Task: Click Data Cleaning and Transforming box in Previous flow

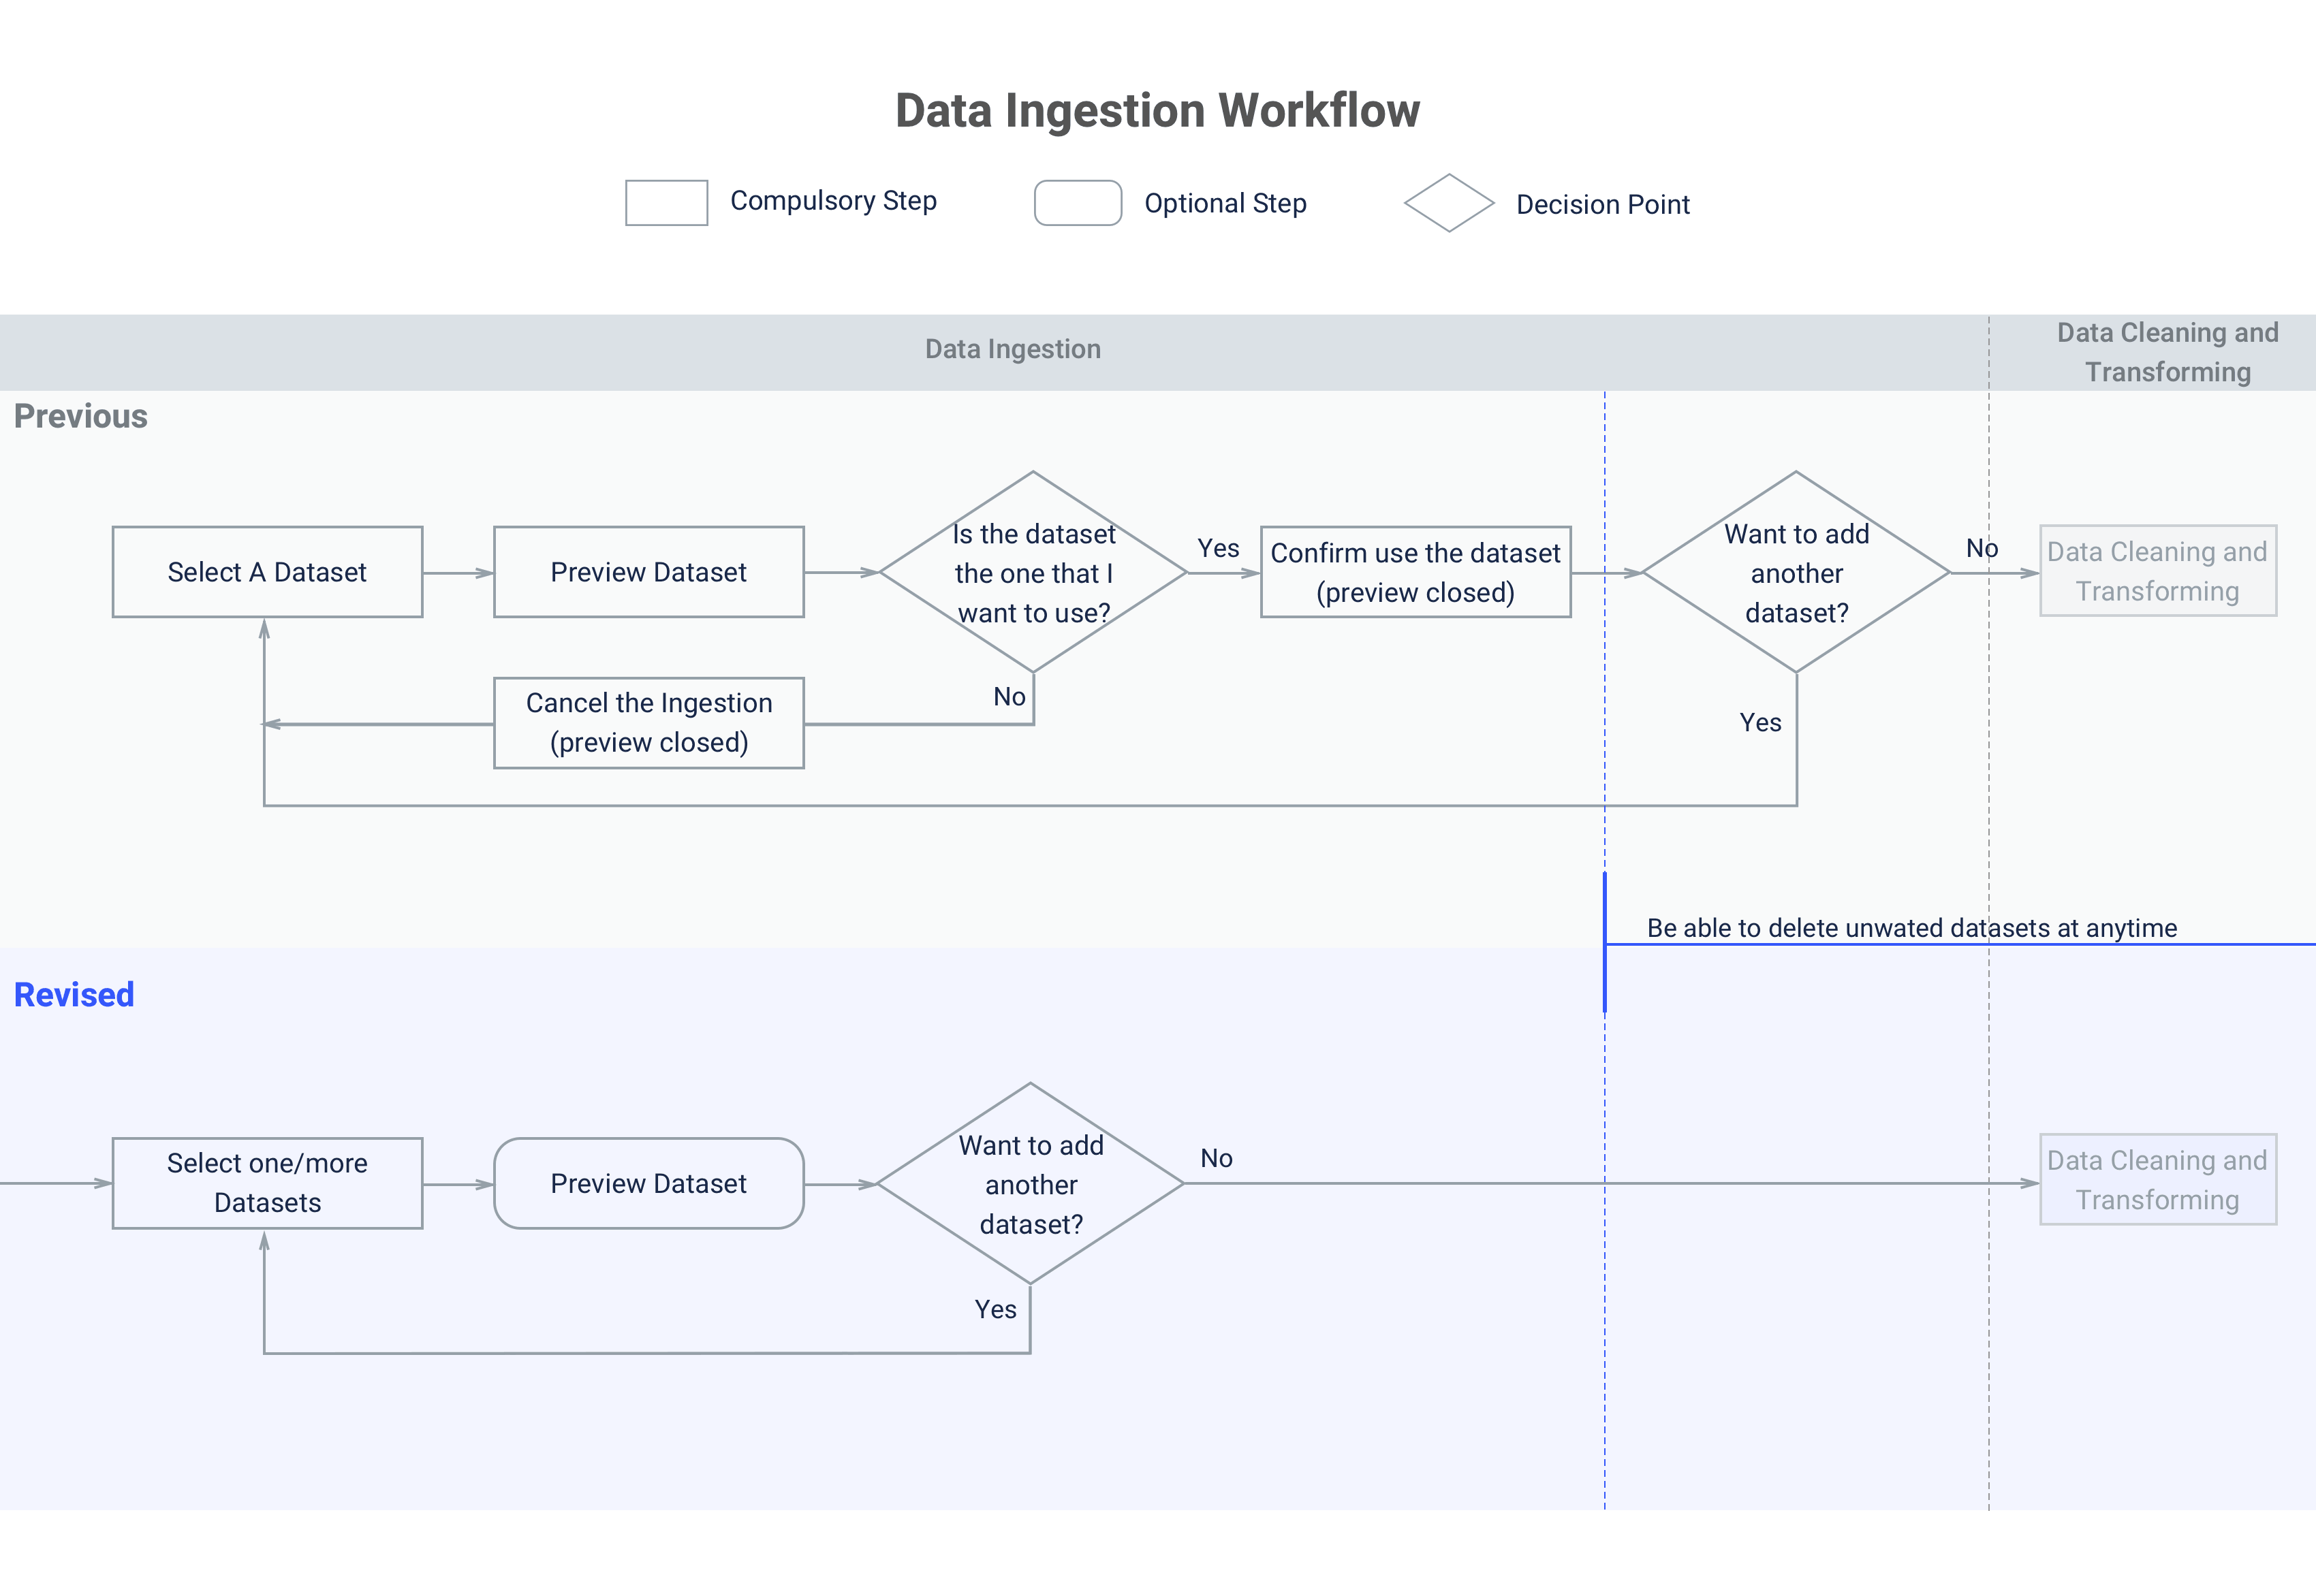Action: click(x=2158, y=571)
